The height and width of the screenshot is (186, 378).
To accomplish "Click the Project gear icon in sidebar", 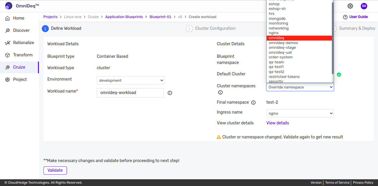I will [x=8, y=79].
